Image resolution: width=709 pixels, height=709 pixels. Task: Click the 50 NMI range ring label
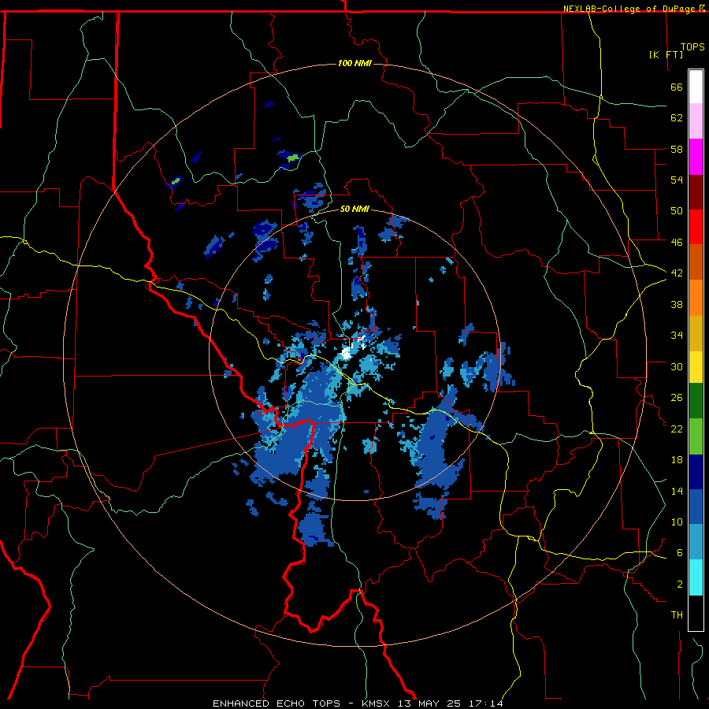pos(354,209)
